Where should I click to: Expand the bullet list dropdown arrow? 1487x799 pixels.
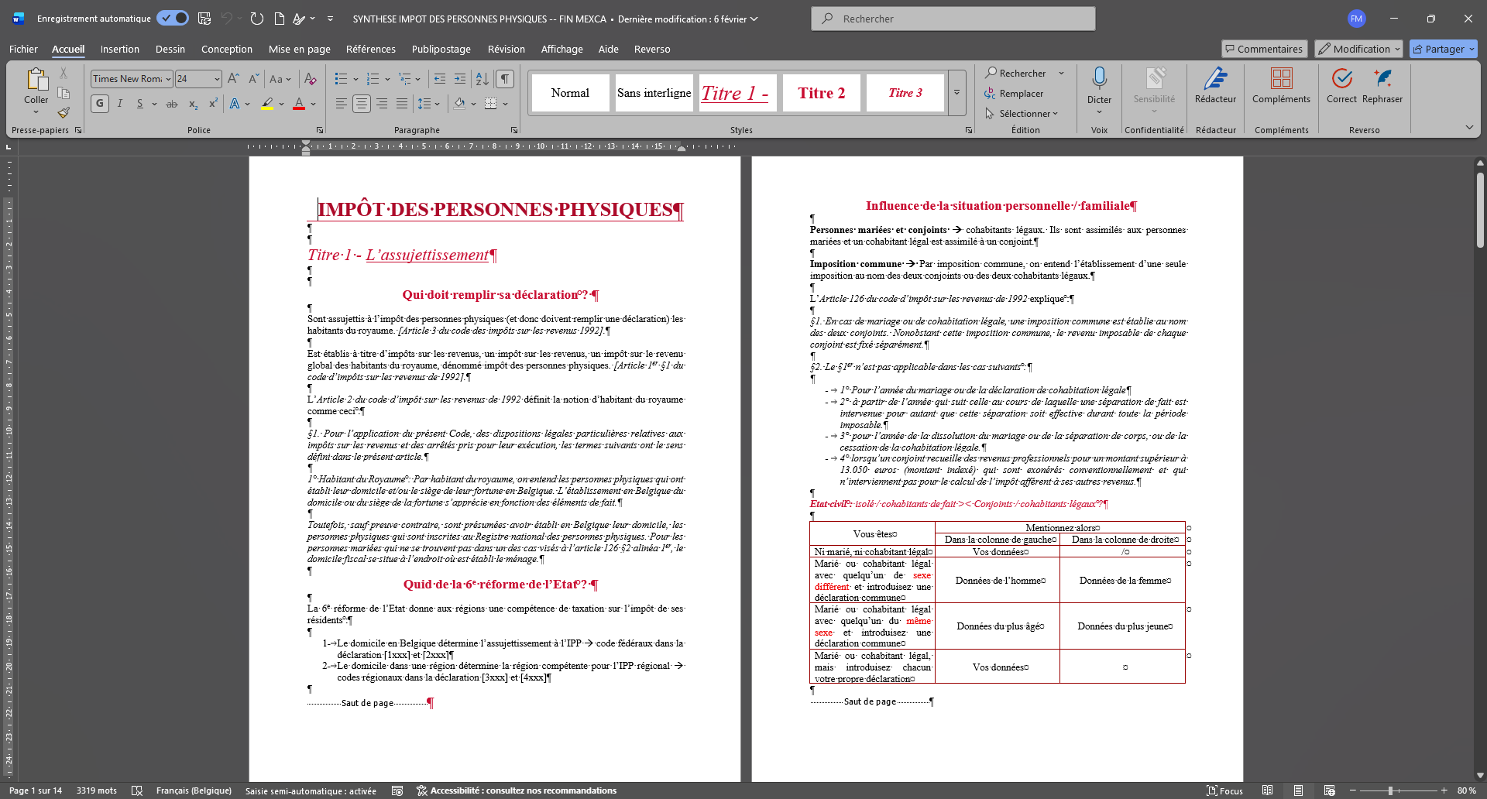pyautogui.click(x=355, y=79)
